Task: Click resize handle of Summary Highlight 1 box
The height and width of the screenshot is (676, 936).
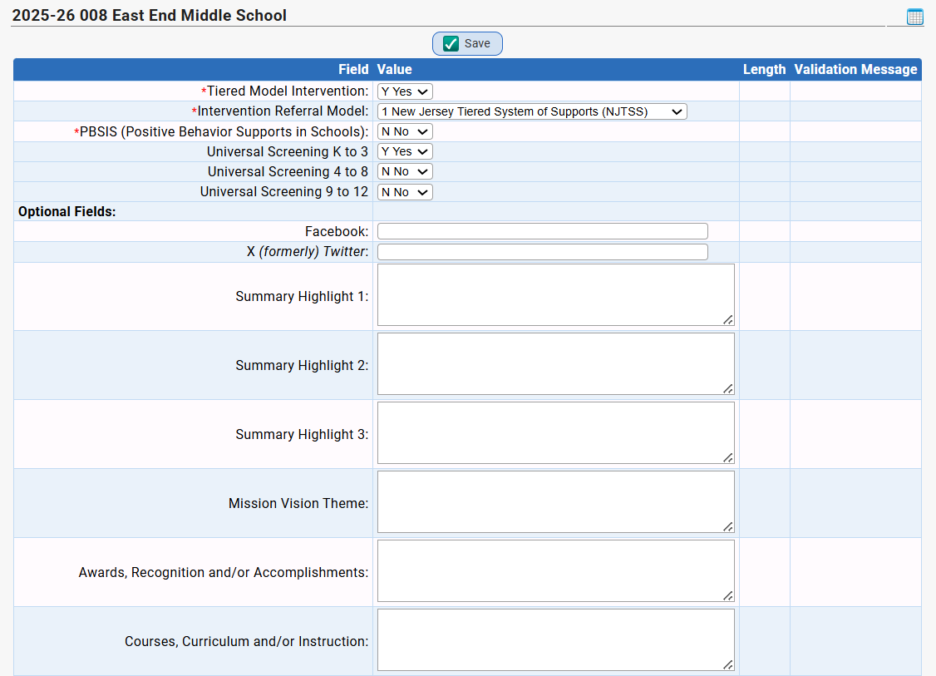Action: point(727,320)
